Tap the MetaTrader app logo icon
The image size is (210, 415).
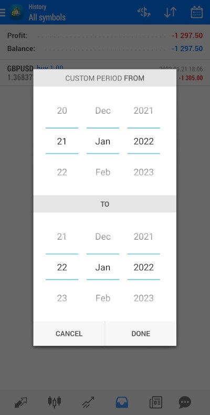[16, 12]
